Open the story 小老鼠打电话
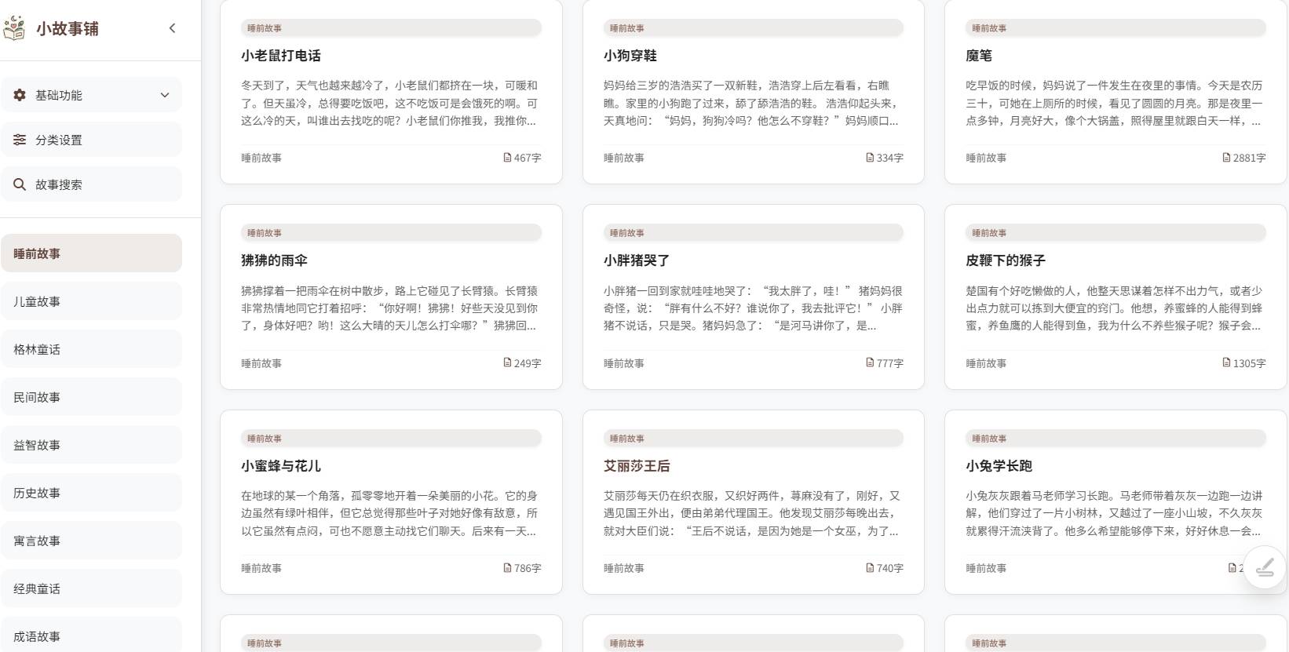 coord(281,56)
